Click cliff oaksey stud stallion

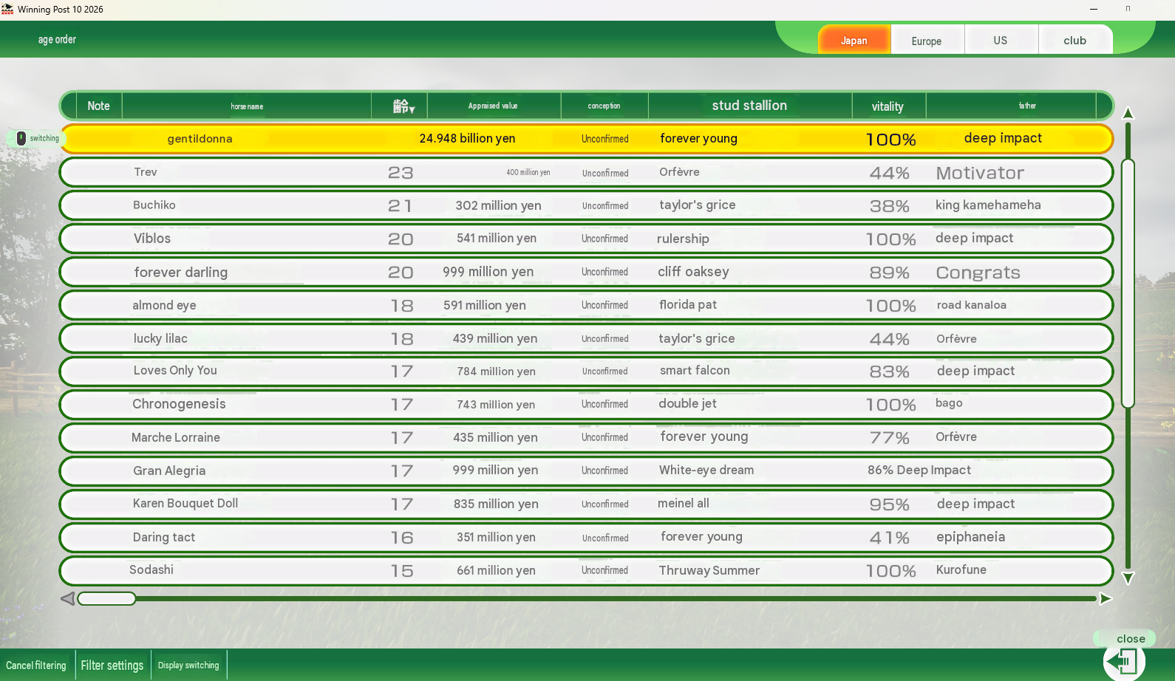point(693,272)
